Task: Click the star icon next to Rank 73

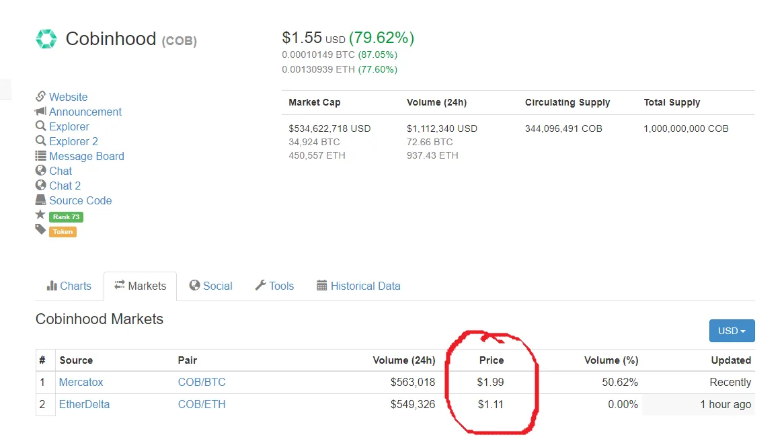Action: point(40,214)
